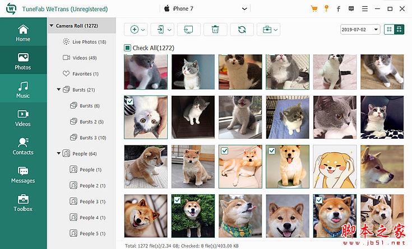Select People 5 (1) album
This screenshot has height=249, width=412.
click(x=87, y=233)
